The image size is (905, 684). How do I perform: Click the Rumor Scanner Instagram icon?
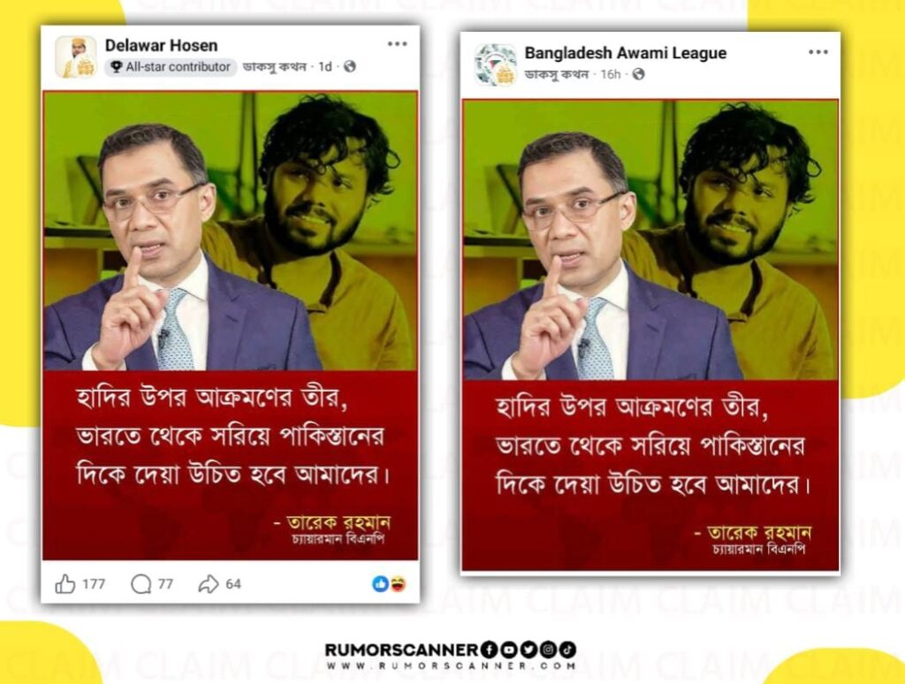(548, 650)
